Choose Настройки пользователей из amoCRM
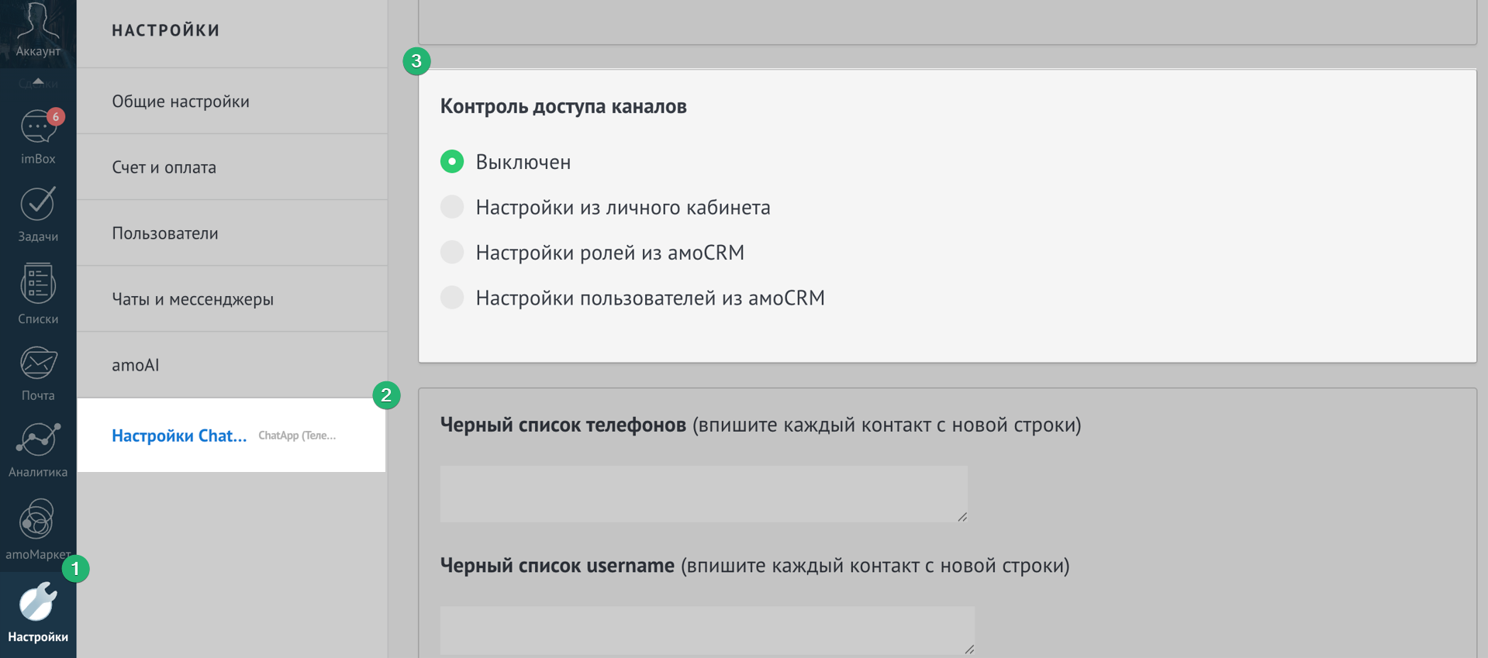This screenshot has height=658, width=1488. point(452,298)
